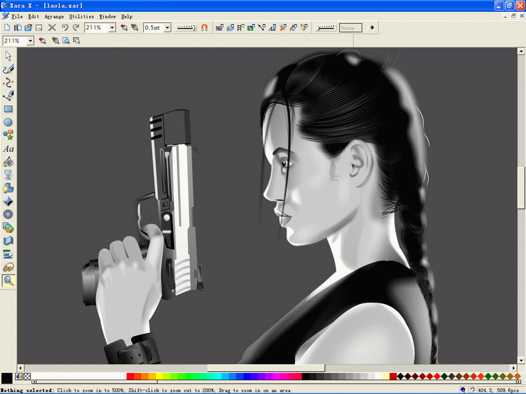Screen dimensions: 526x394
Task: Open the Help menu
Action: pyautogui.click(x=126, y=16)
